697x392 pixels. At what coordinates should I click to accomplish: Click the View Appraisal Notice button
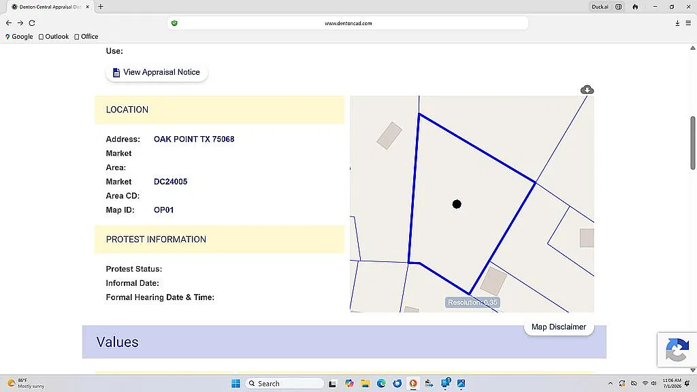tap(157, 72)
